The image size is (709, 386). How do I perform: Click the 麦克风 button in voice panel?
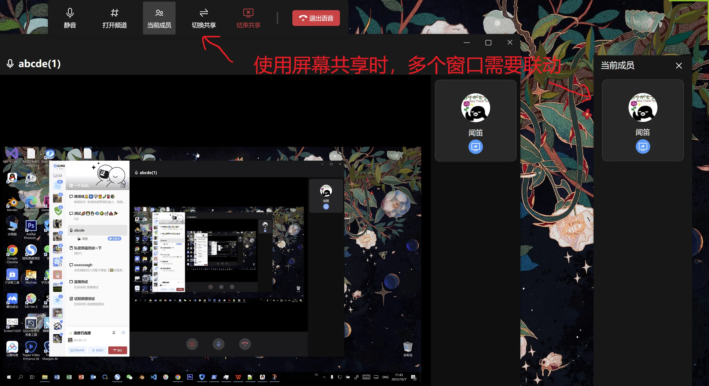[x=98, y=350]
